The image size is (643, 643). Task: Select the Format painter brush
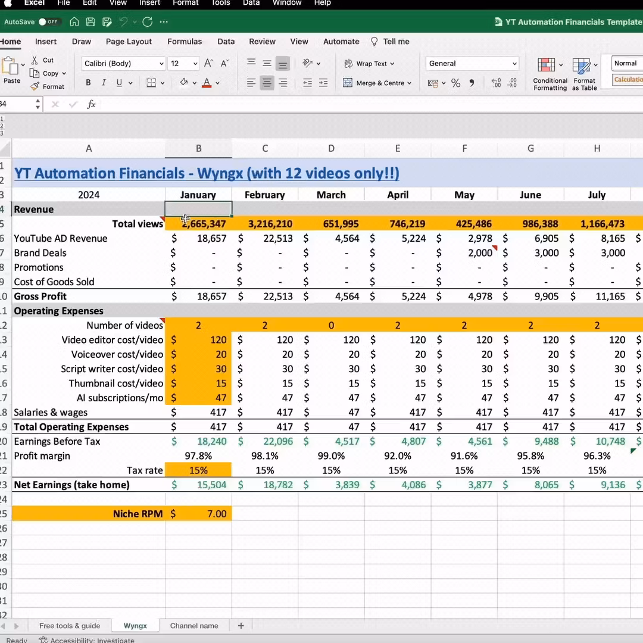(x=35, y=86)
